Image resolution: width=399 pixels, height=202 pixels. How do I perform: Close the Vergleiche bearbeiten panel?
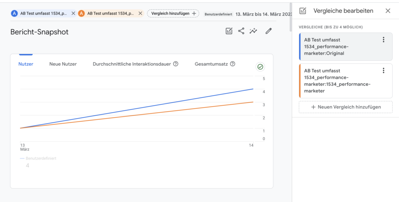click(x=388, y=11)
